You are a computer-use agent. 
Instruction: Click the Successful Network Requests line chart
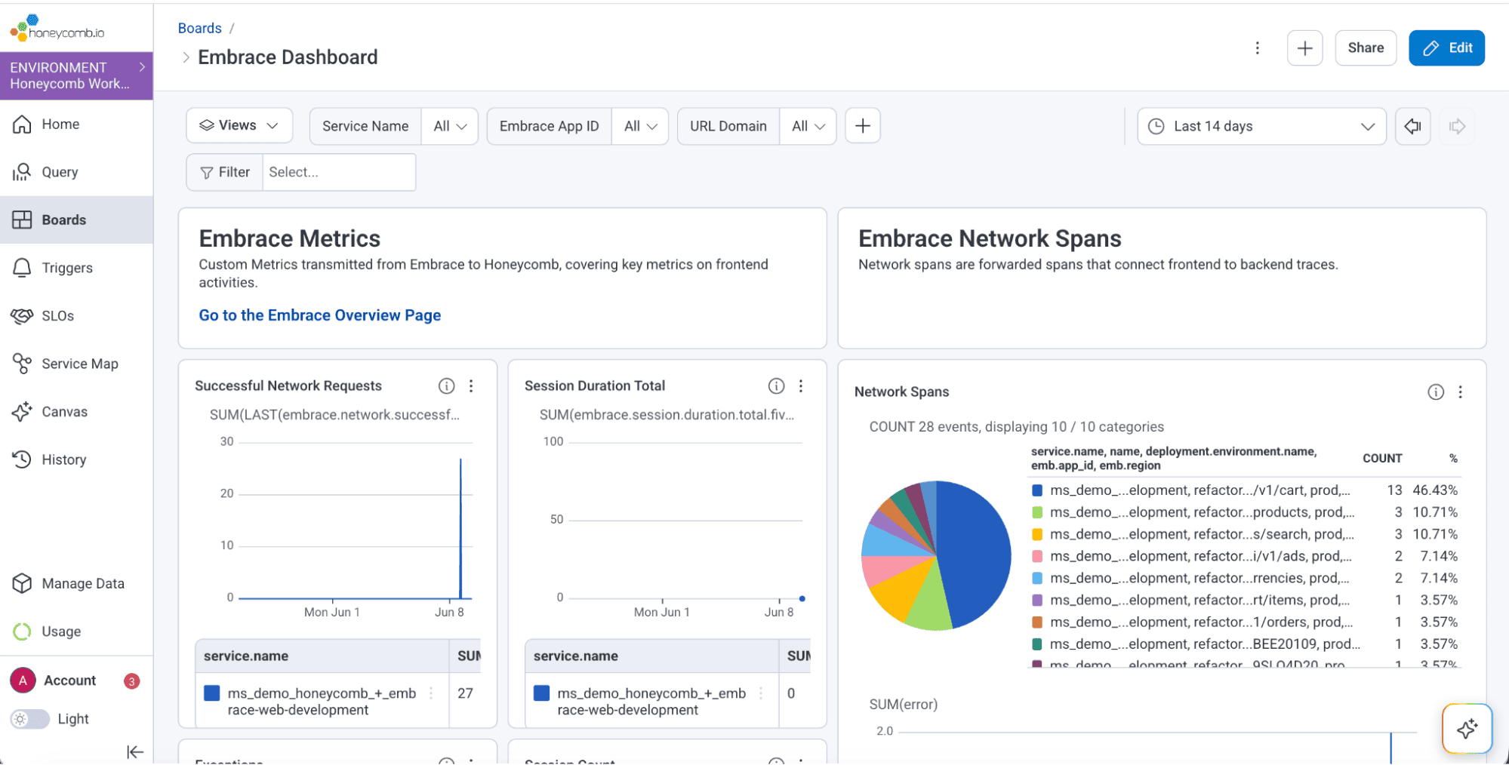pos(355,521)
